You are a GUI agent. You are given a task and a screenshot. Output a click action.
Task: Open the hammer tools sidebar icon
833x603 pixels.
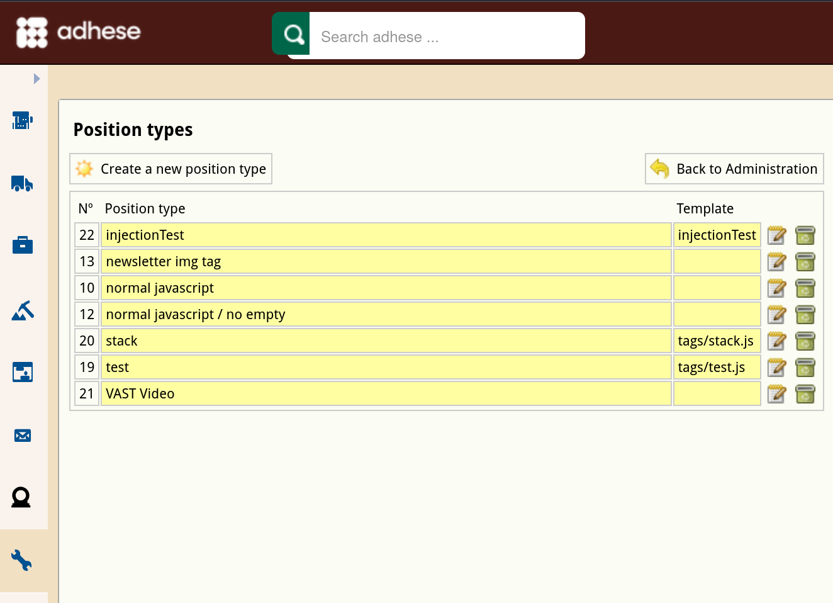pos(23,310)
